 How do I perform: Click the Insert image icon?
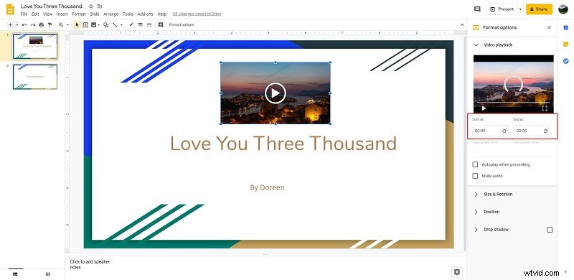point(94,25)
